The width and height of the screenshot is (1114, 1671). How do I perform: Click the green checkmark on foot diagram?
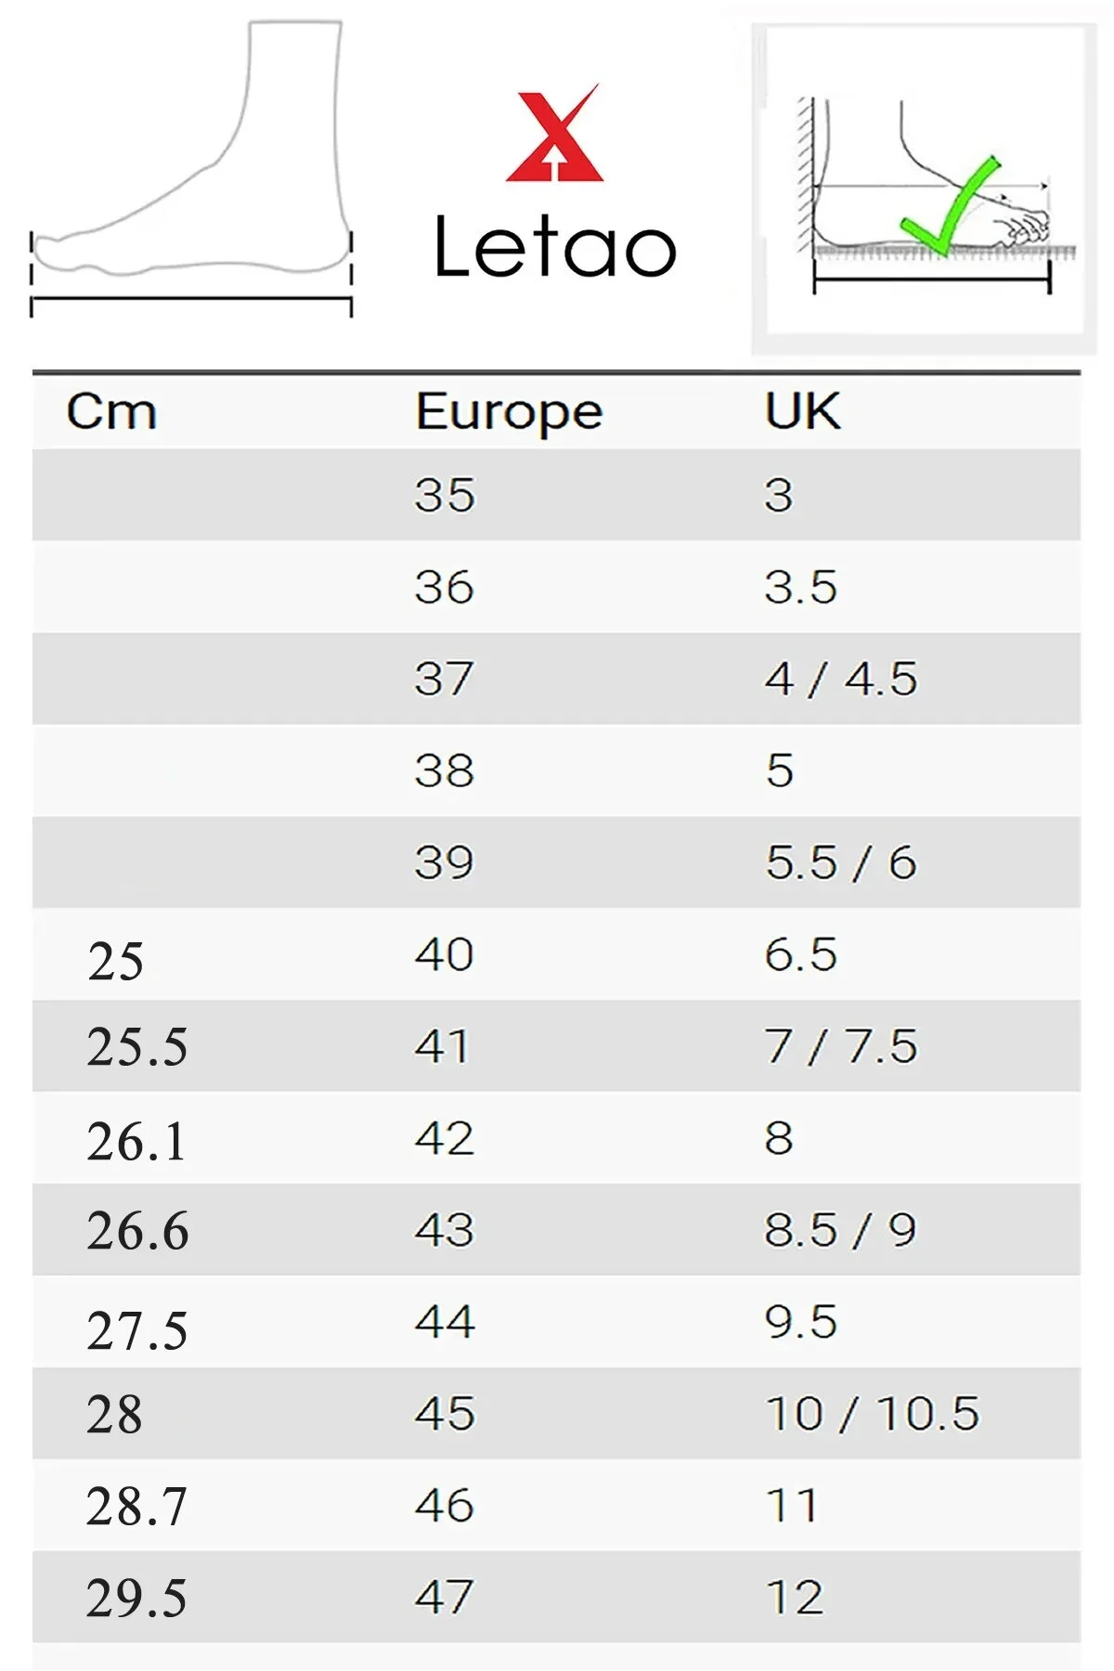(x=950, y=207)
